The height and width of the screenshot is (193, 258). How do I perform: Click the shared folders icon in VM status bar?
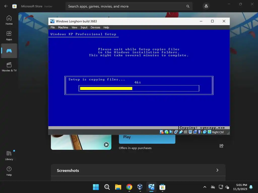(x=185, y=132)
